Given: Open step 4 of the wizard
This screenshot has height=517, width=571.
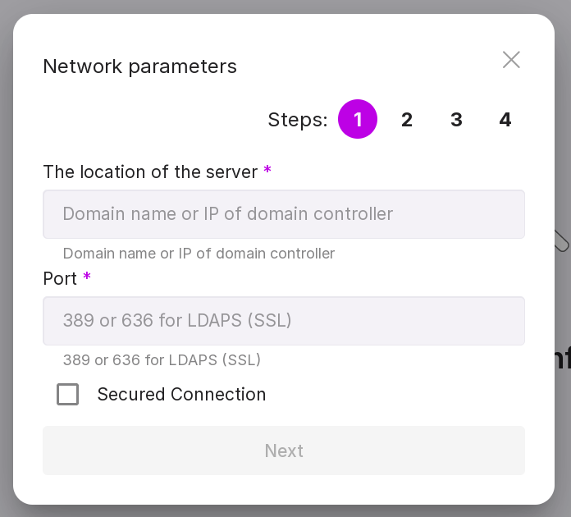Looking at the screenshot, I should (x=505, y=120).
